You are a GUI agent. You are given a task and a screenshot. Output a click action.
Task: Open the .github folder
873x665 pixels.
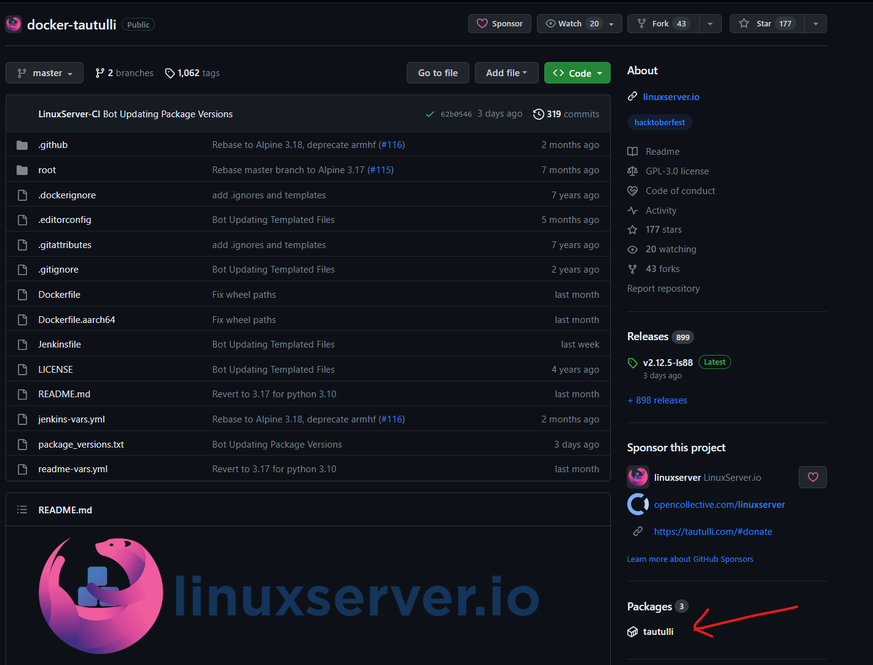click(53, 145)
